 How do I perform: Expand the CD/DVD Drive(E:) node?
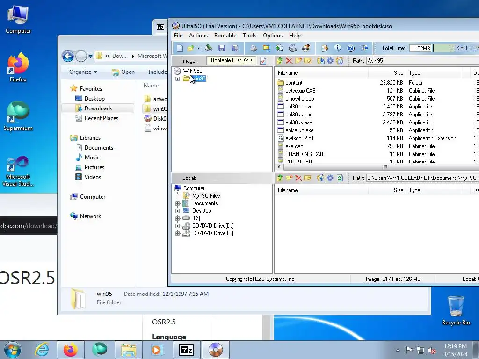[177, 233]
